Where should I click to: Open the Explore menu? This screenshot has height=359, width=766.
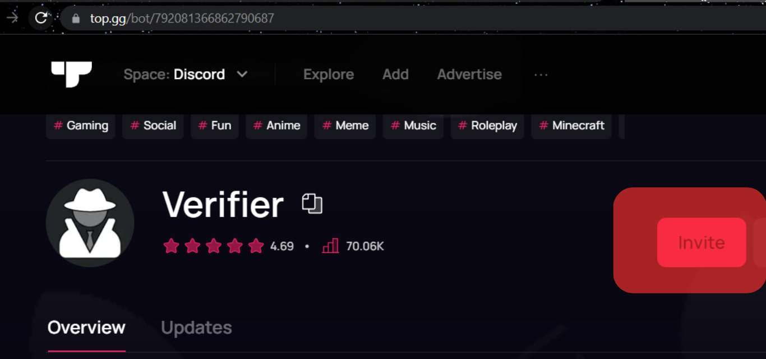pos(328,73)
